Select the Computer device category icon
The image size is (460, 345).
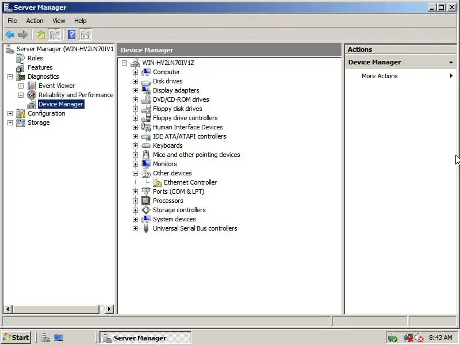pyautogui.click(x=146, y=72)
